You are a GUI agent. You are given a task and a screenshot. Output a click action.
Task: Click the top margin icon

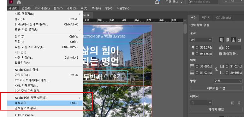click(x=192, y=66)
